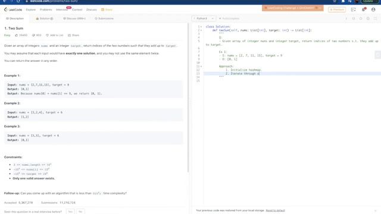Click the Accepted count text
The image size is (381, 214).
point(18,203)
